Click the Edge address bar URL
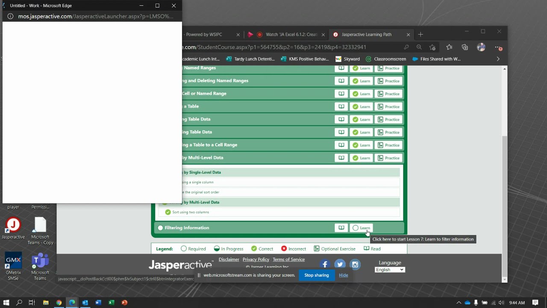This screenshot has width=547, height=308. 274,47
